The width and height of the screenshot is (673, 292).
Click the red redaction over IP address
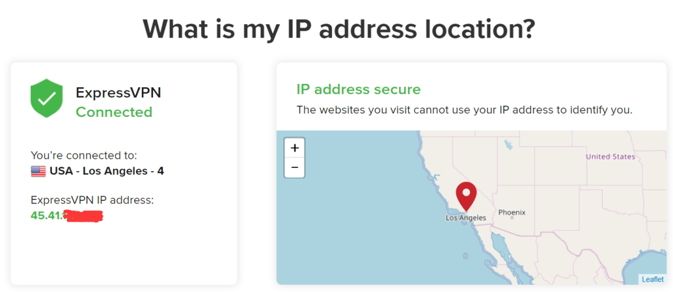point(83,216)
